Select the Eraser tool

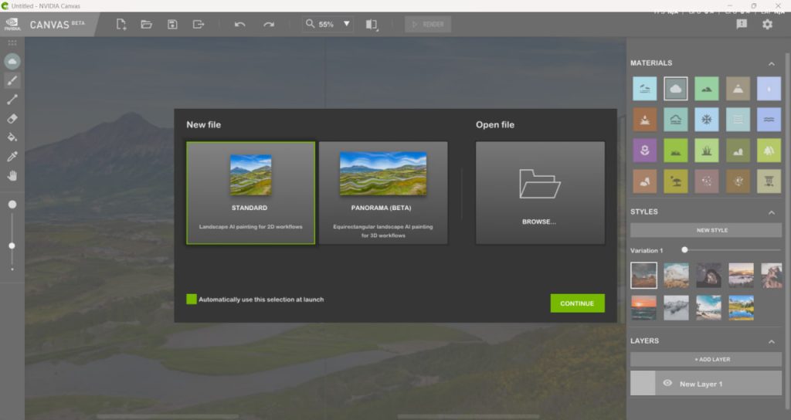[x=12, y=118]
